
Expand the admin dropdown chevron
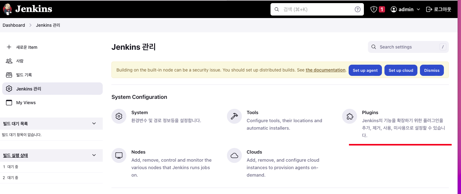click(x=418, y=9)
